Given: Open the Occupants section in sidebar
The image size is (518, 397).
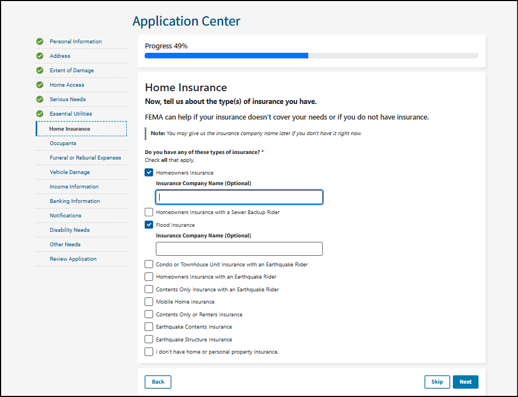Looking at the screenshot, I should (63, 143).
